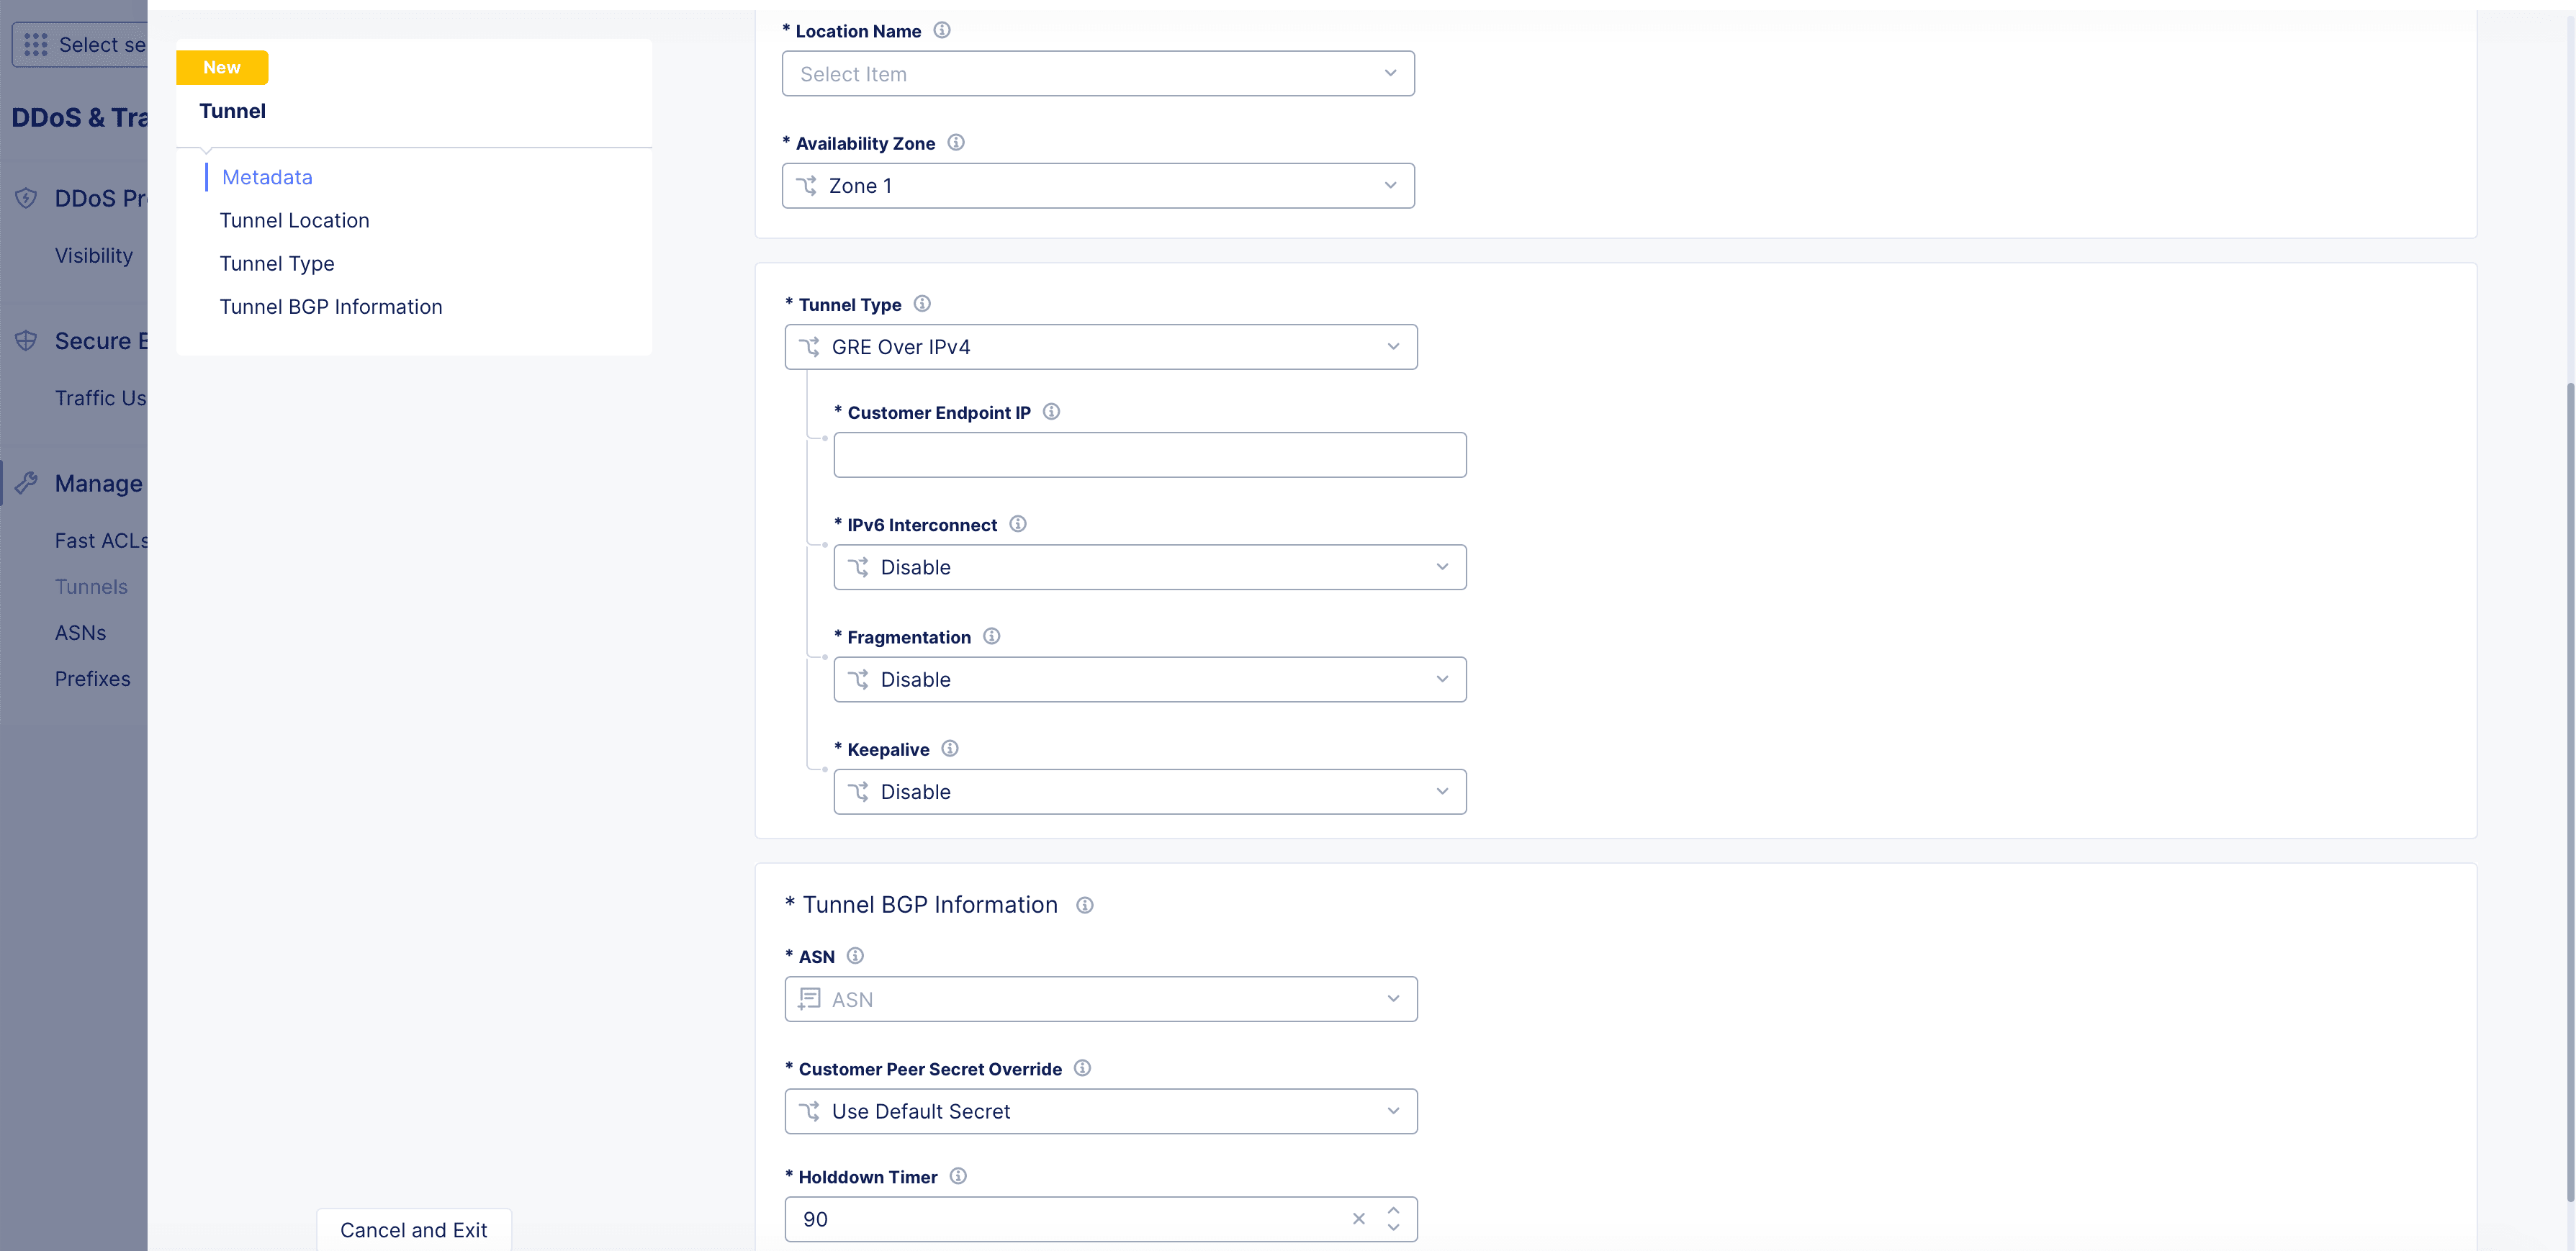
Task: Clear the Holddown Timer value with X icon
Action: click(1358, 1218)
